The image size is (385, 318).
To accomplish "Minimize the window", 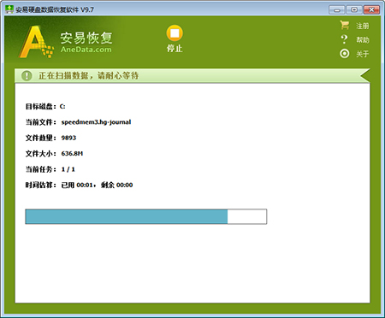I will 337,10.
